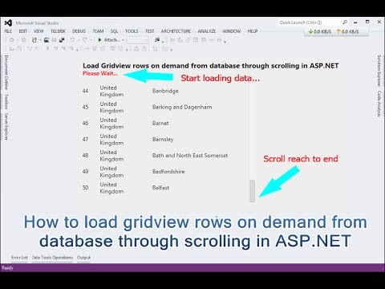This screenshot has height=289, width=385.
Task: Open the Toolbox side tab
Action: (x=6, y=102)
